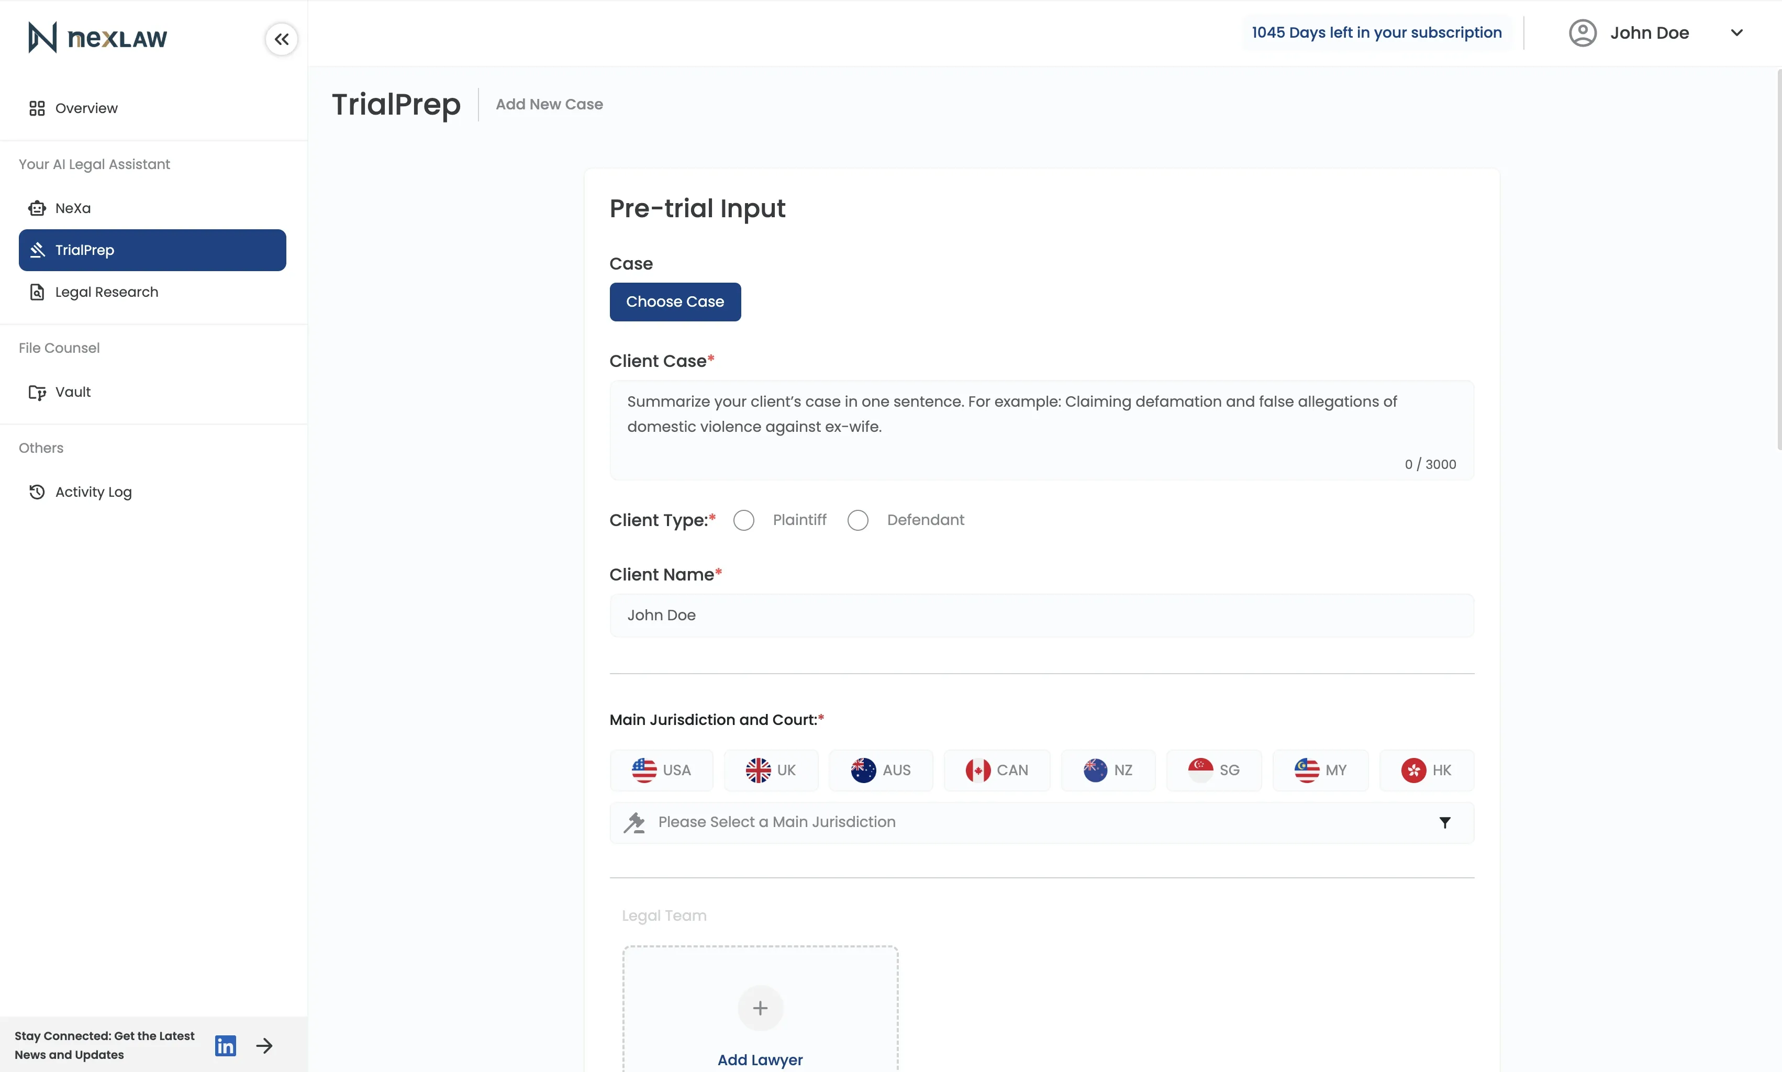Viewport: 1782px width, 1072px height.
Task: Focus the Client Case text area
Action: click(1042, 431)
